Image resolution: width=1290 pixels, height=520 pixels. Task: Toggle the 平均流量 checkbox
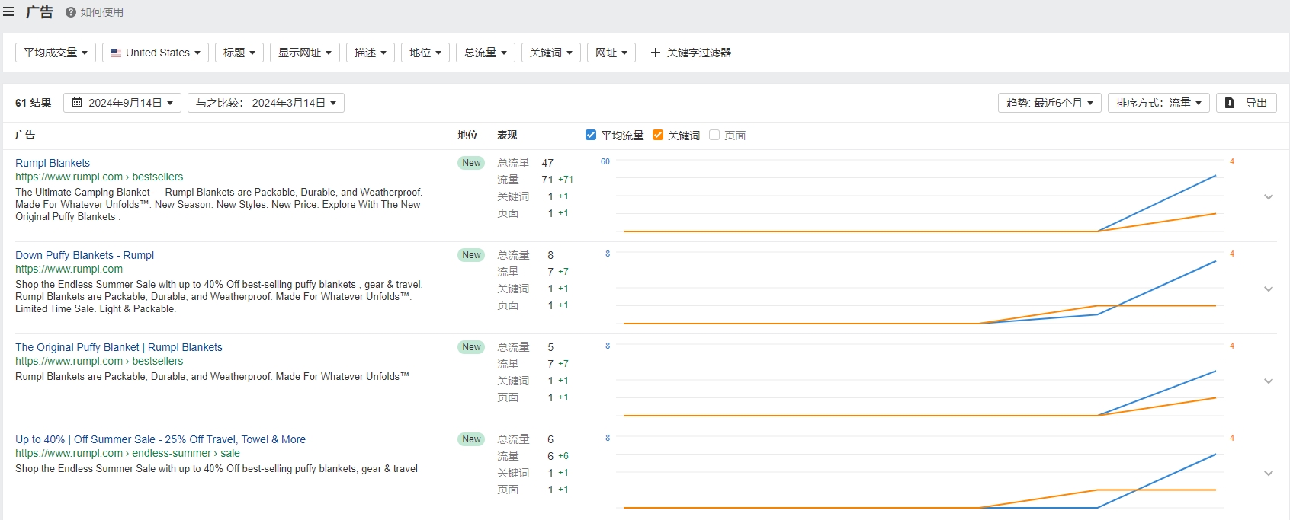coord(590,135)
